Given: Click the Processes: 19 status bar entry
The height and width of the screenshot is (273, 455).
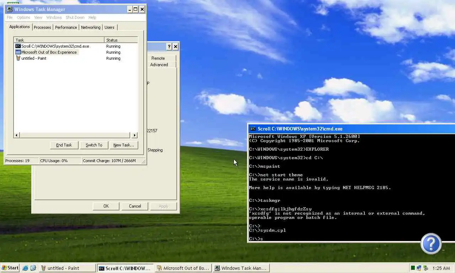Looking at the screenshot, I should pyautogui.click(x=22, y=161).
